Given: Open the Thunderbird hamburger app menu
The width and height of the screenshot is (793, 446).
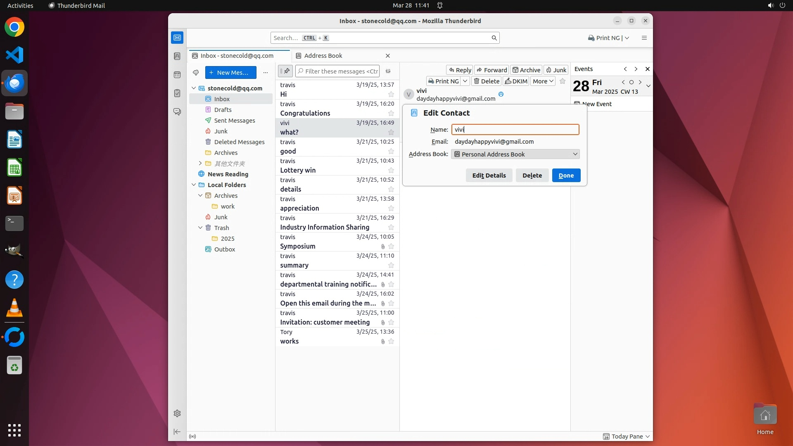Looking at the screenshot, I should 644,38.
